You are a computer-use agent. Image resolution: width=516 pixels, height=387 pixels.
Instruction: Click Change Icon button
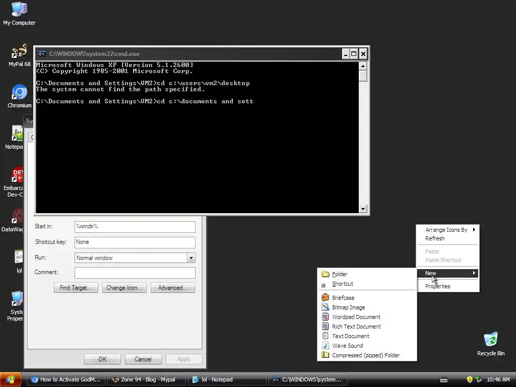(x=124, y=288)
